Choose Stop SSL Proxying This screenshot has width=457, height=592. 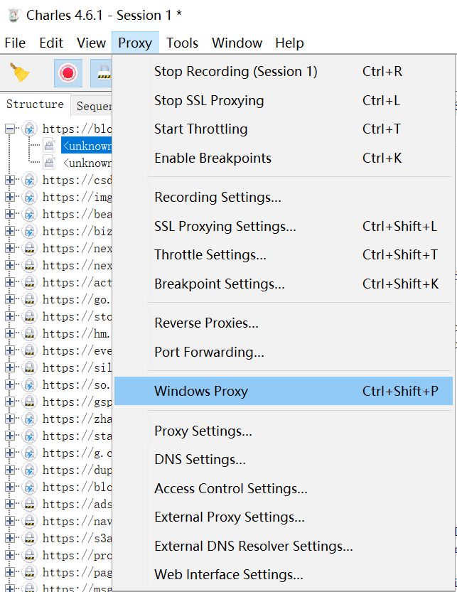[x=284, y=100]
